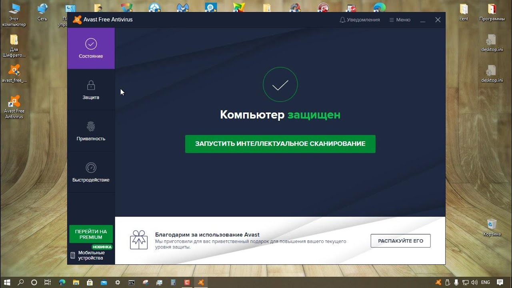
Task: Select the Программы folder on desktop
Action: pos(492,12)
